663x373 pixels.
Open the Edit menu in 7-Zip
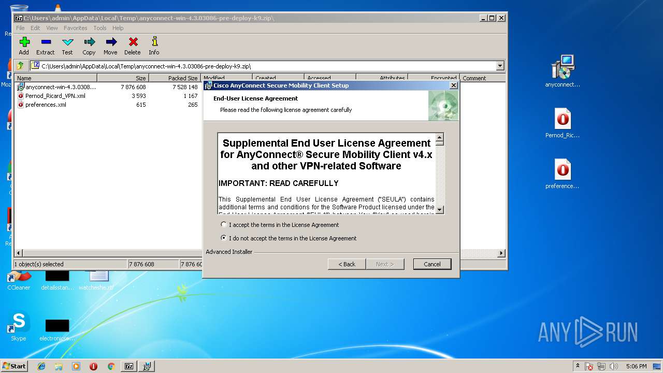coord(35,28)
